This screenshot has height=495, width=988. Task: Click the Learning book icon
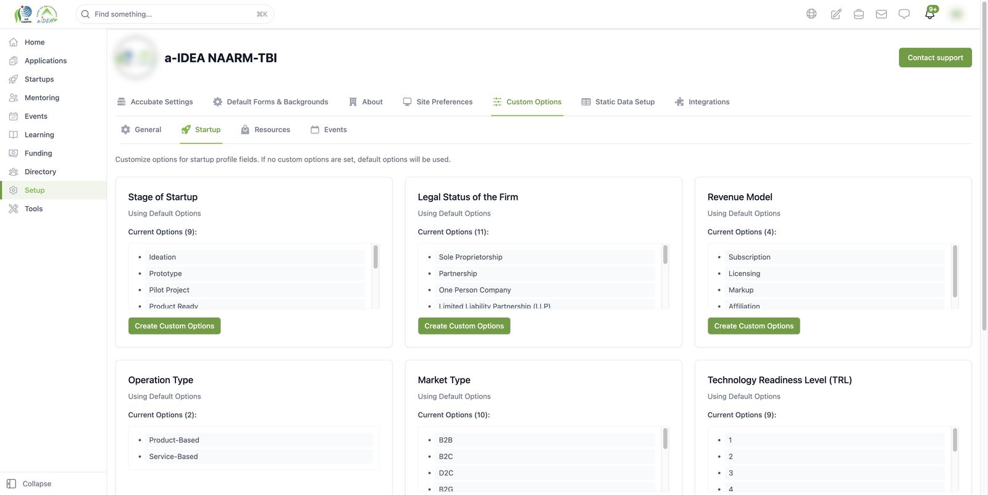(x=14, y=135)
